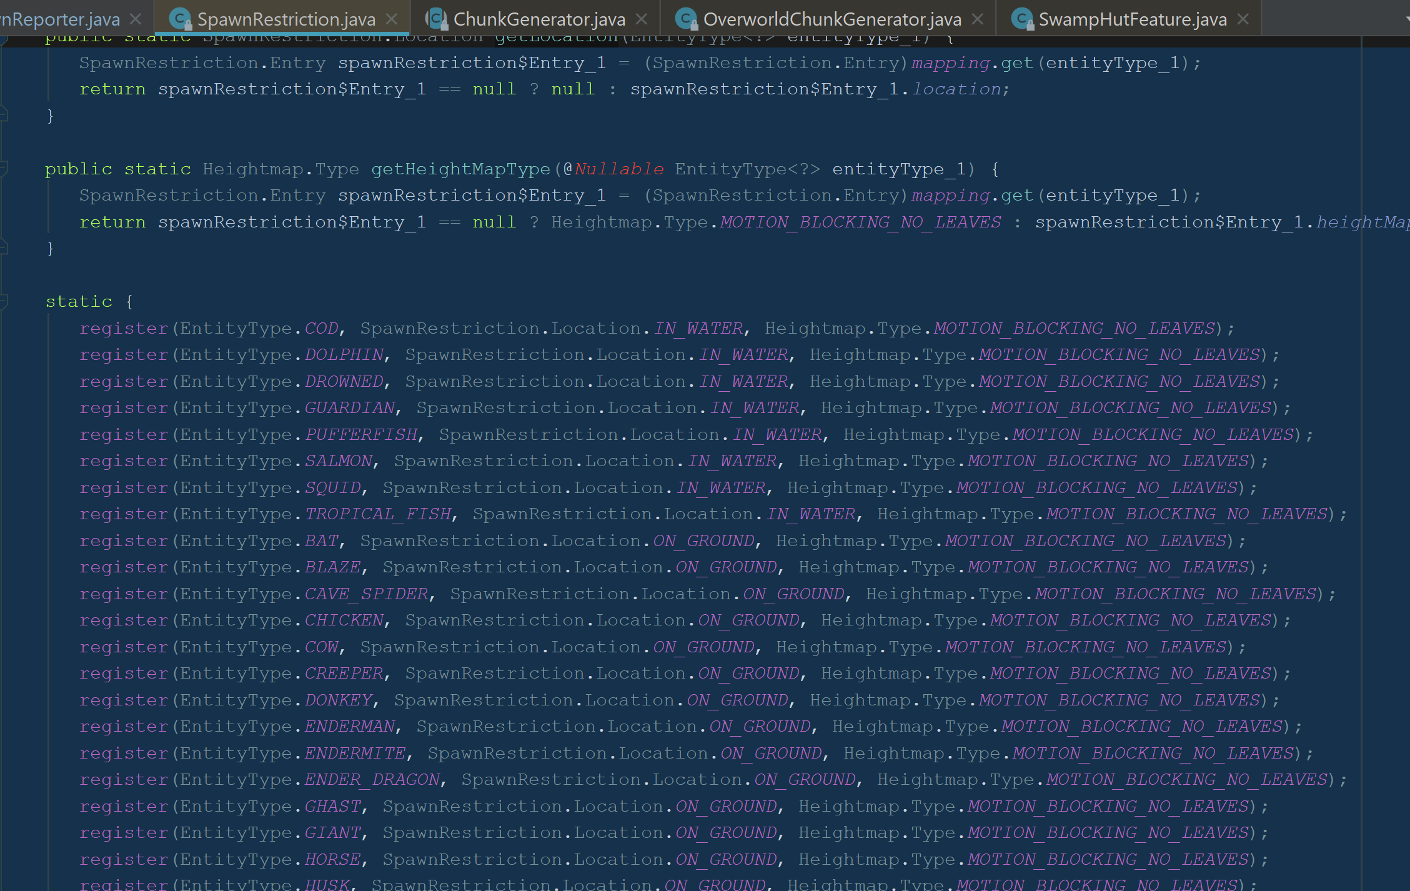This screenshot has height=891, width=1410.
Task: Close the ChunkGenerator.java tab
Action: pos(642,19)
